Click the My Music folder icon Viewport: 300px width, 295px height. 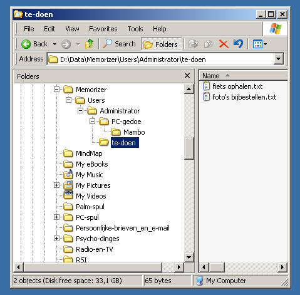coord(68,174)
